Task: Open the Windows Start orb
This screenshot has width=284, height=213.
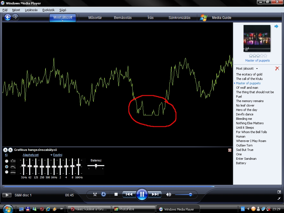Action: point(7,209)
